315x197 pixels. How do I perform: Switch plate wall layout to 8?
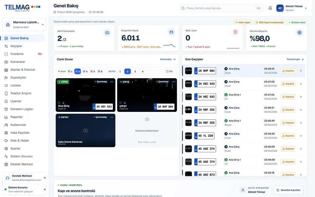pos(100,71)
